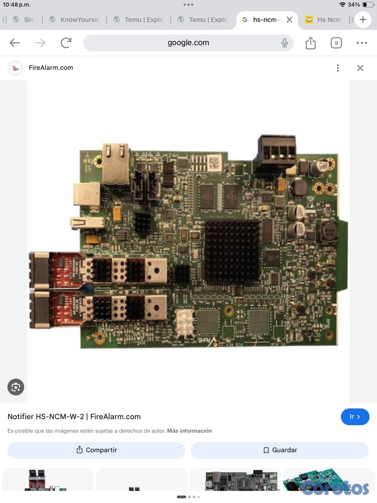377x503 pixels.
Task: Tap the google.com address bar
Action: coord(188,43)
